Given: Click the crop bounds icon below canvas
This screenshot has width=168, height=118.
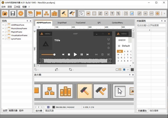Looking at the screenshot, I should 70,70.
